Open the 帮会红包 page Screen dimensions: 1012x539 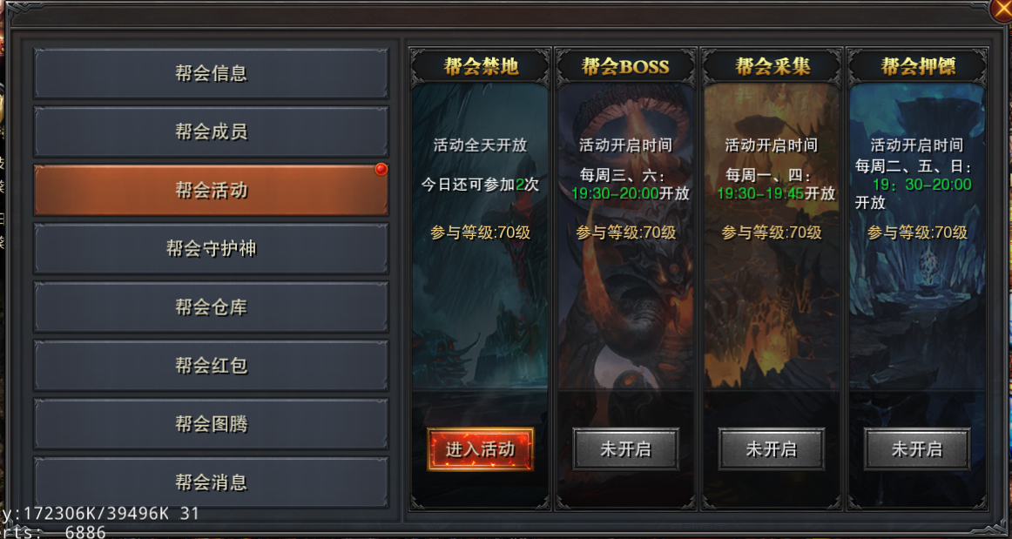[211, 366]
